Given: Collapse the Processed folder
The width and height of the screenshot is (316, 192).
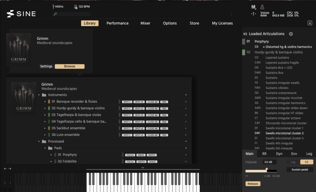Looking at the screenshot, I should tap(39, 141).
